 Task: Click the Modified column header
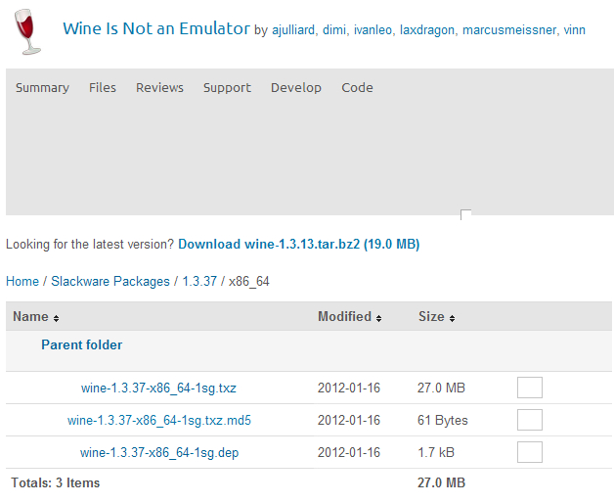[344, 316]
